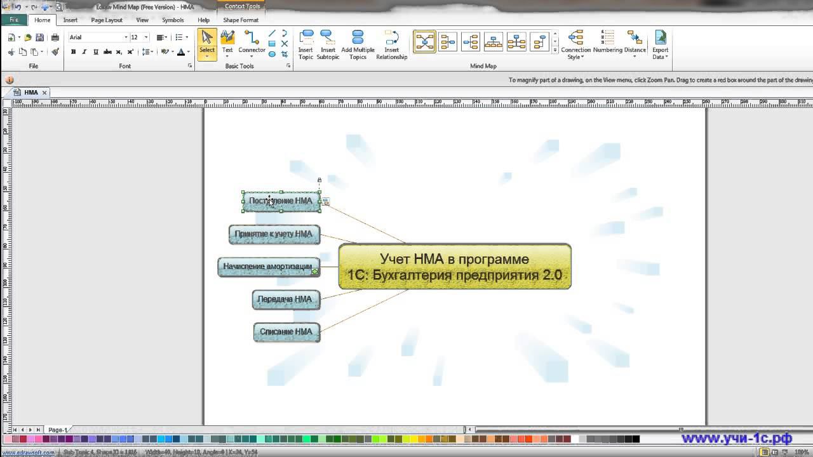The image size is (813, 457).
Task: Save the document
Action: (x=39, y=37)
